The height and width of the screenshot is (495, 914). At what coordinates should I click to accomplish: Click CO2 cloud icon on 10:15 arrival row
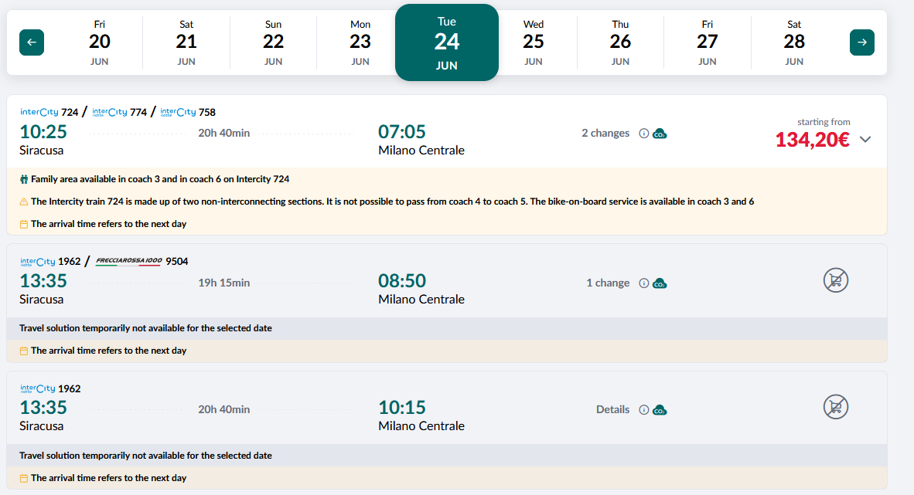coord(660,410)
